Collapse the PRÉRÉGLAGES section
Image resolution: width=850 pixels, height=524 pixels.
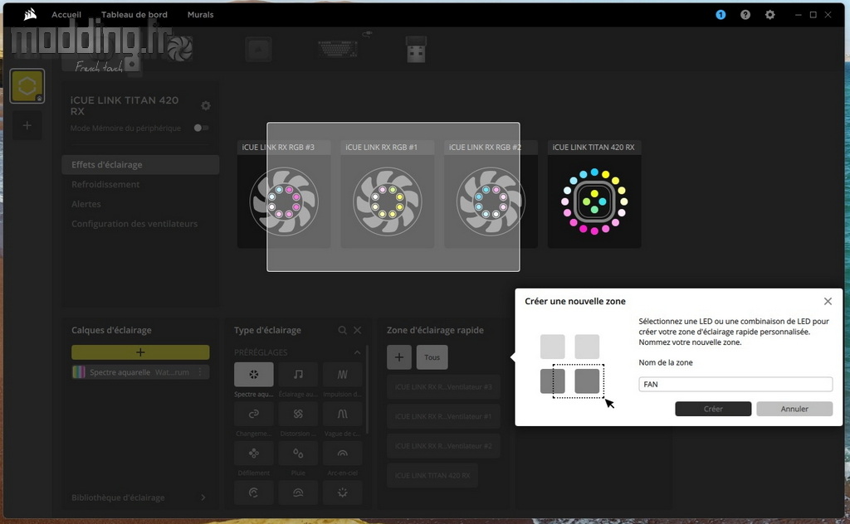(x=357, y=352)
